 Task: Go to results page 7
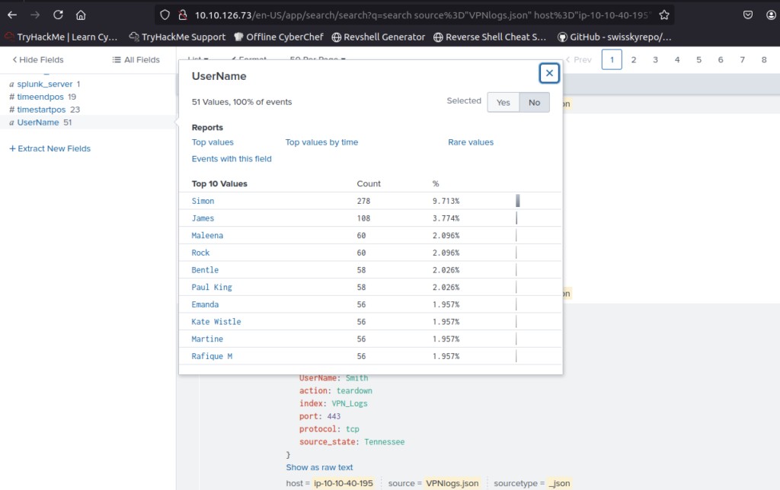742,59
